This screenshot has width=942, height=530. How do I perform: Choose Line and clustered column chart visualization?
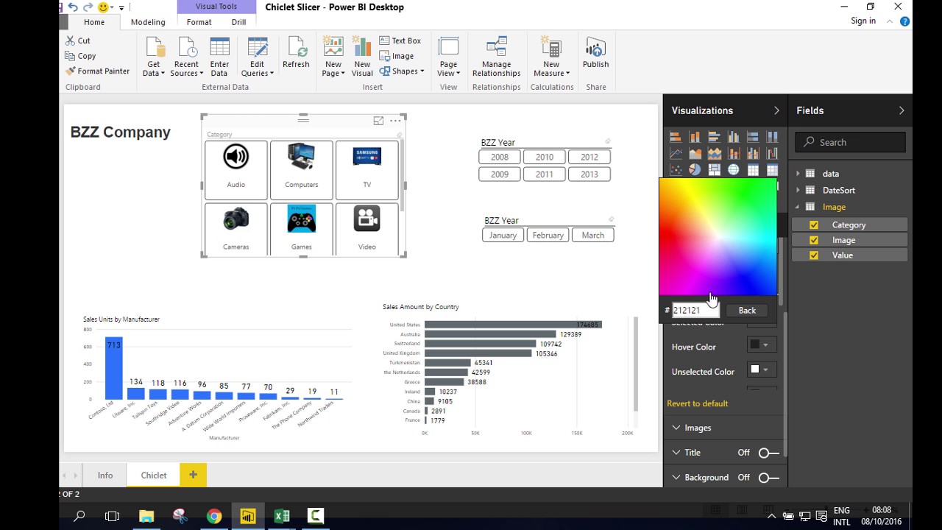(x=753, y=154)
